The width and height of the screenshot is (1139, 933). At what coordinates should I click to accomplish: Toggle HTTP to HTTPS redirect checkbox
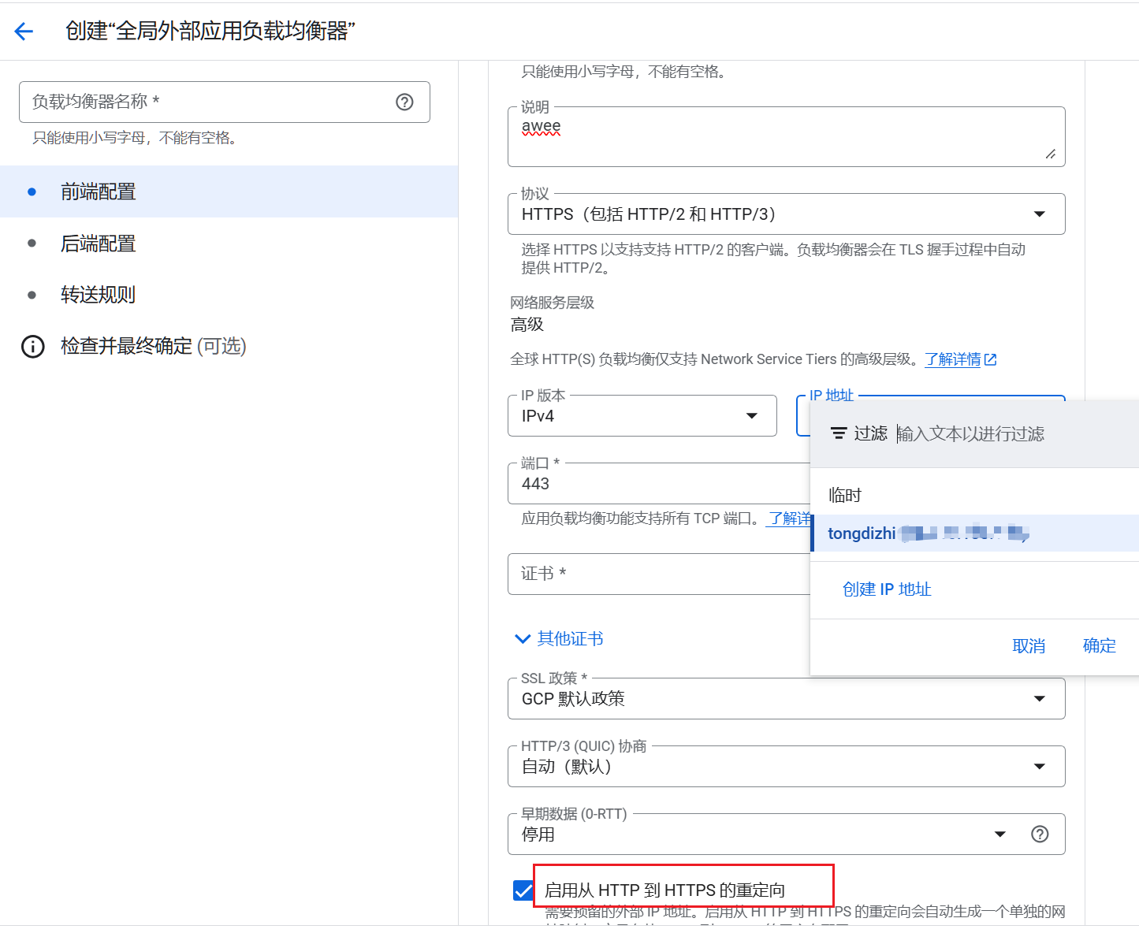coord(523,890)
